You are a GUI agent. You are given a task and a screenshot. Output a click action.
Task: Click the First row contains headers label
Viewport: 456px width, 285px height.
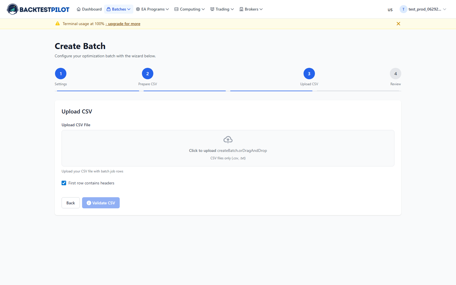tap(91, 183)
